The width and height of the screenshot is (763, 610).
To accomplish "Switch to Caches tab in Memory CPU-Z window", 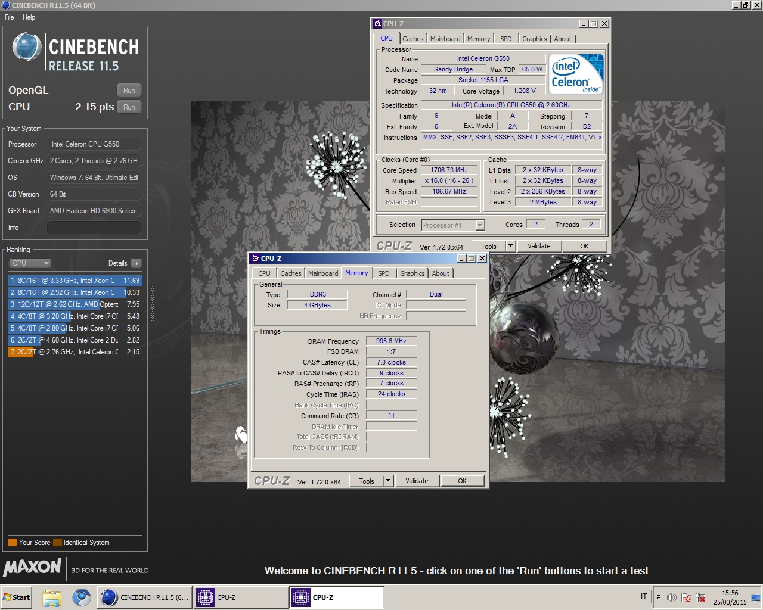I will (x=291, y=273).
